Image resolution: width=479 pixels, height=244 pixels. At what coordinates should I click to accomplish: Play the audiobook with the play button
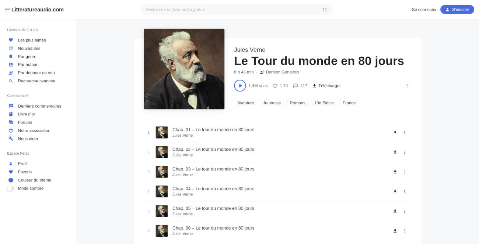click(x=240, y=86)
